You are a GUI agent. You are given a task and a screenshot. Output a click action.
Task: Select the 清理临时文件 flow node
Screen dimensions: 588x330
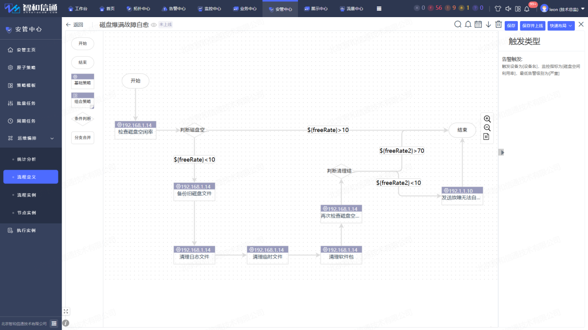click(268, 255)
